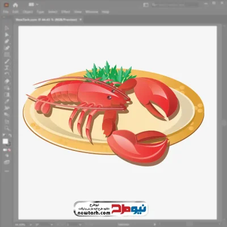Swap fill and stroke colors
This screenshot has width=227, height=227.
10,135
